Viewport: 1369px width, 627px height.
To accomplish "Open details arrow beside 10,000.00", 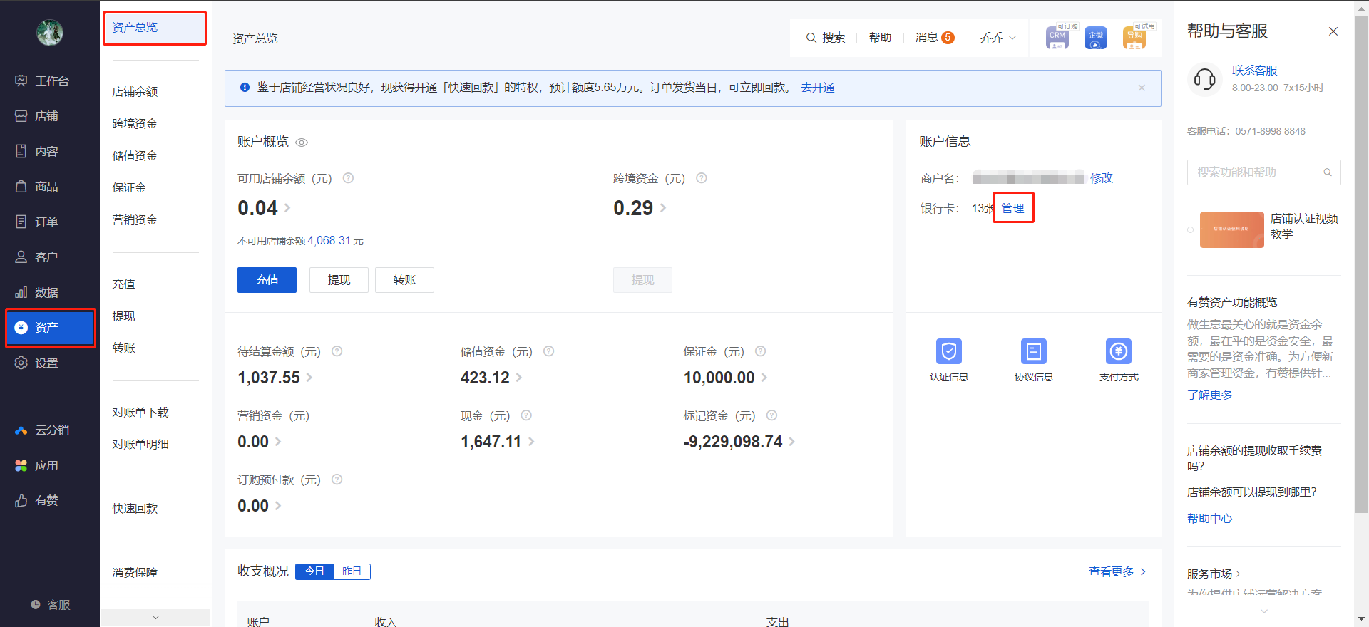I will tap(764, 378).
